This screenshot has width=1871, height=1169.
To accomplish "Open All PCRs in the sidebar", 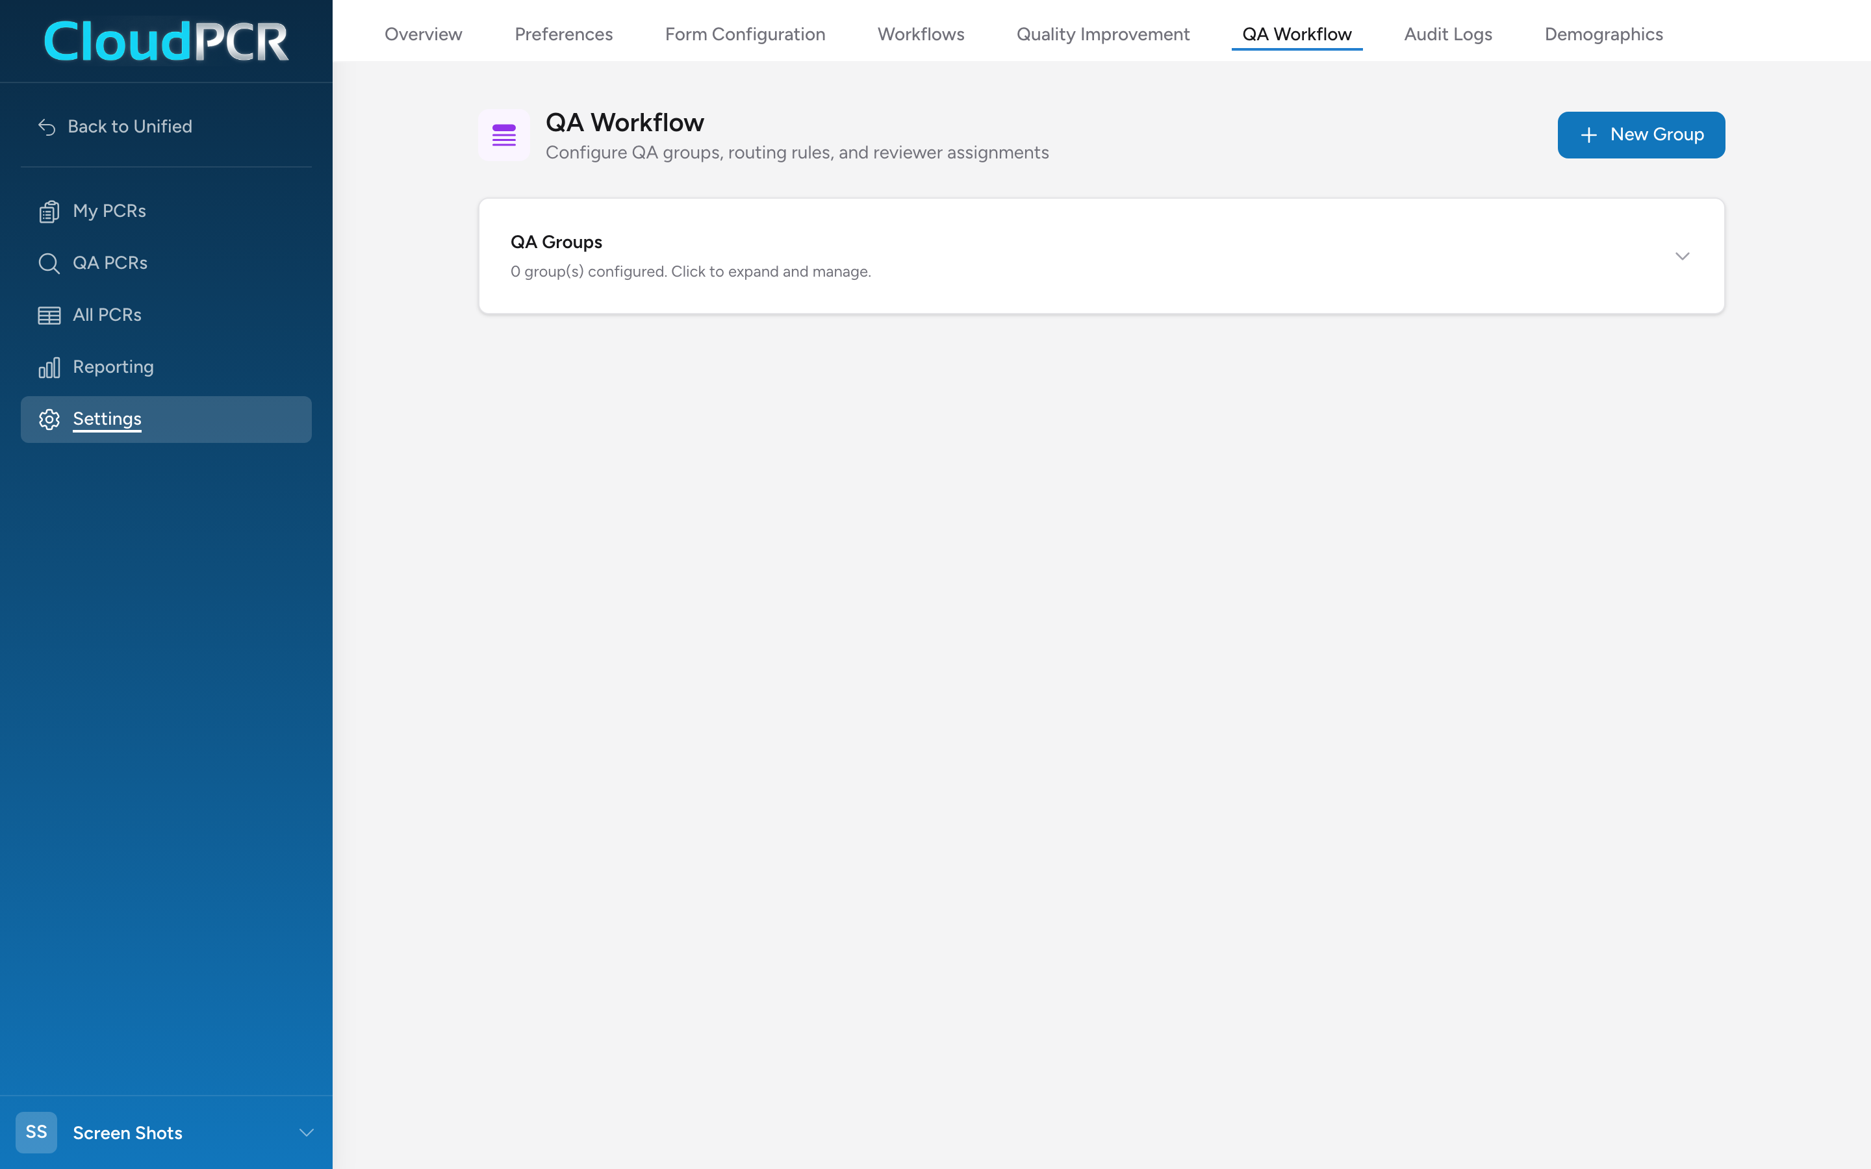I will (166, 316).
